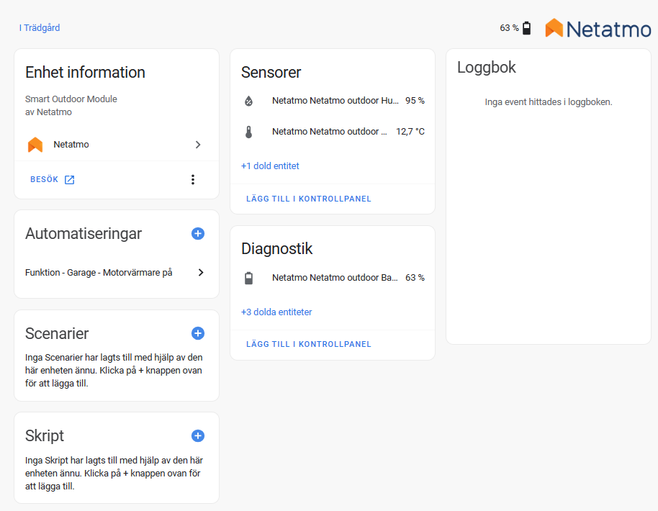
Task: Click the 63 % value in Diagnostik
Action: pyautogui.click(x=415, y=278)
